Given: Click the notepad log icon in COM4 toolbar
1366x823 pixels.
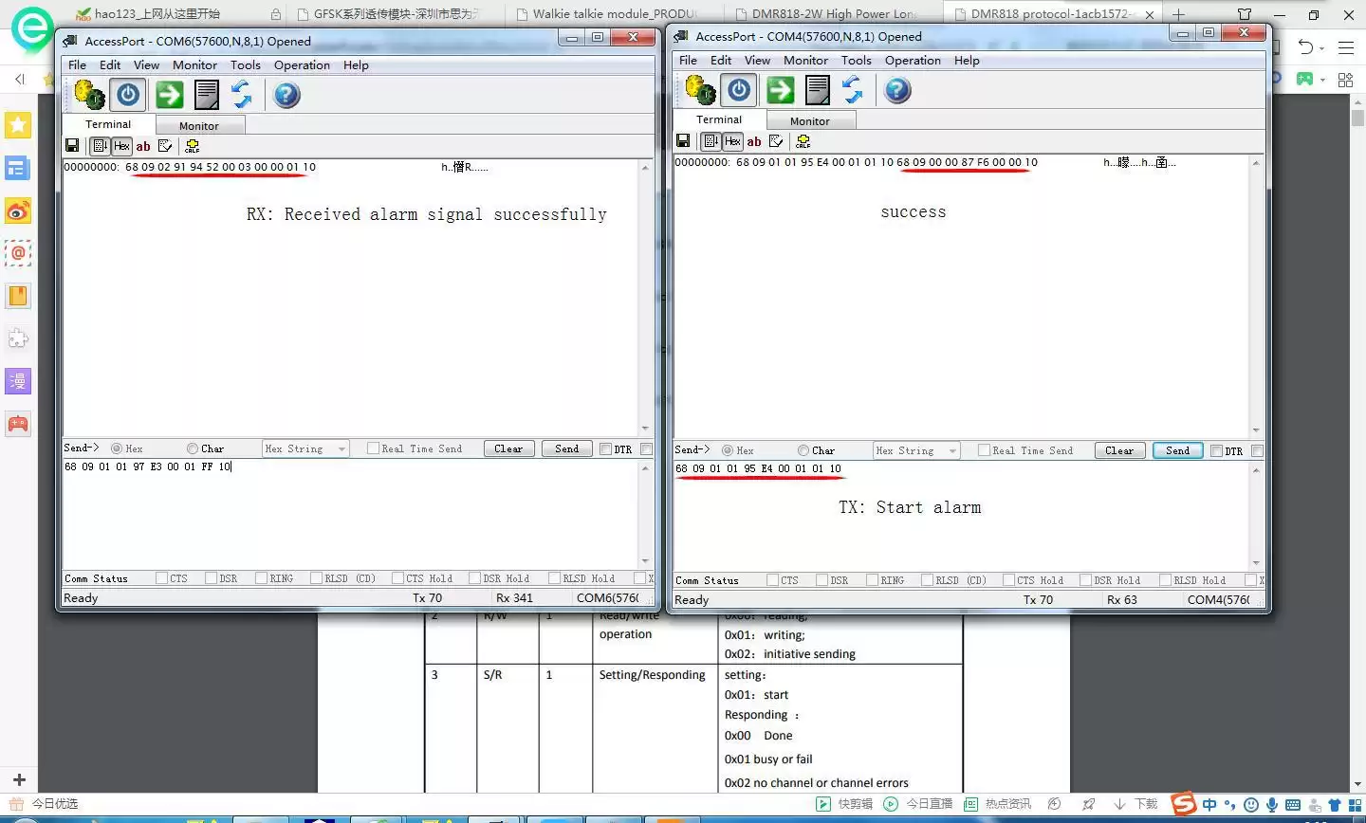Looking at the screenshot, I should coord(817,90).
